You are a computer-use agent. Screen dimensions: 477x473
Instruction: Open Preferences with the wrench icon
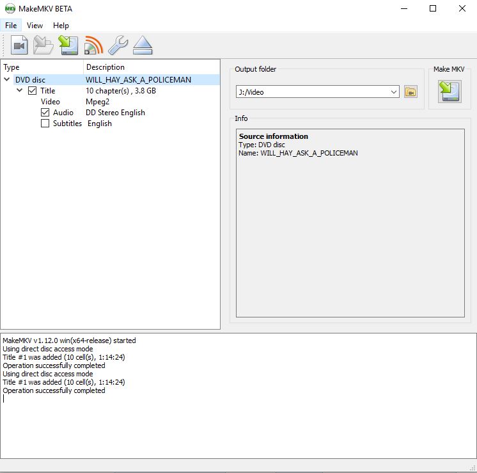[118, 45]
